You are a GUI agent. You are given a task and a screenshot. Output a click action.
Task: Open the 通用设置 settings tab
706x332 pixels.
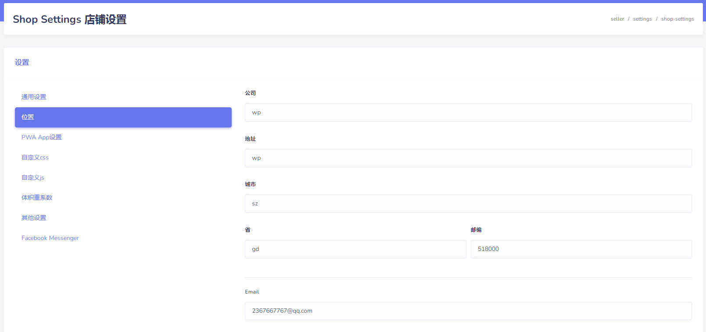pyautogui.click(x=34, y=97)
